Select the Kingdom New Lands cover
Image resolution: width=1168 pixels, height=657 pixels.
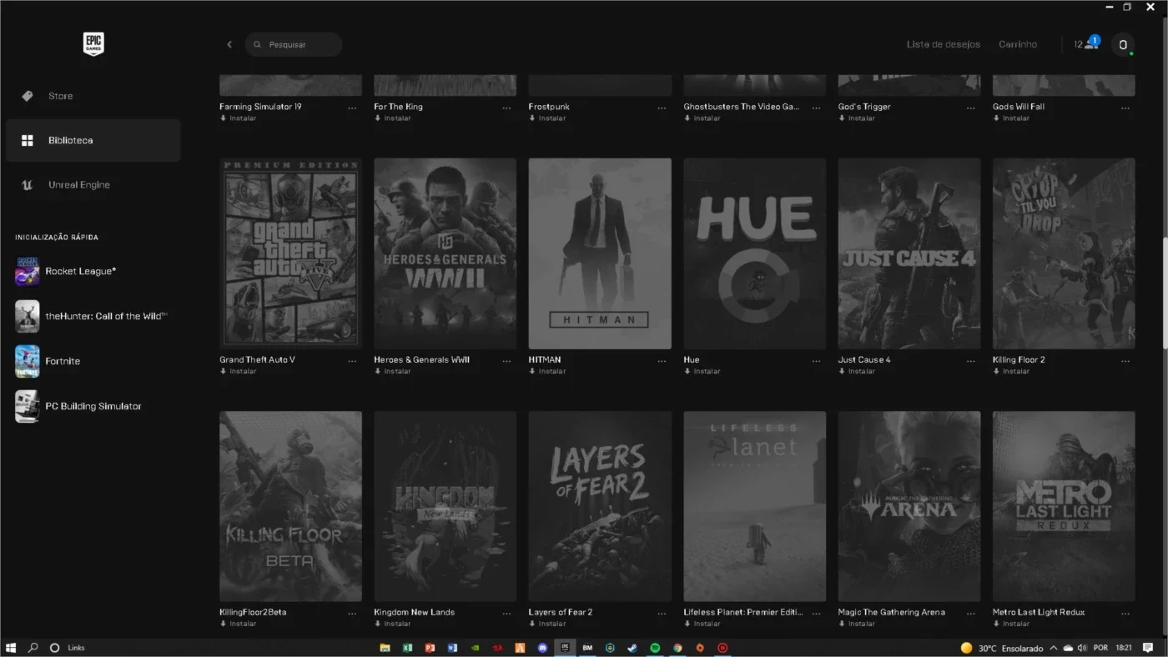coord(446,506)
